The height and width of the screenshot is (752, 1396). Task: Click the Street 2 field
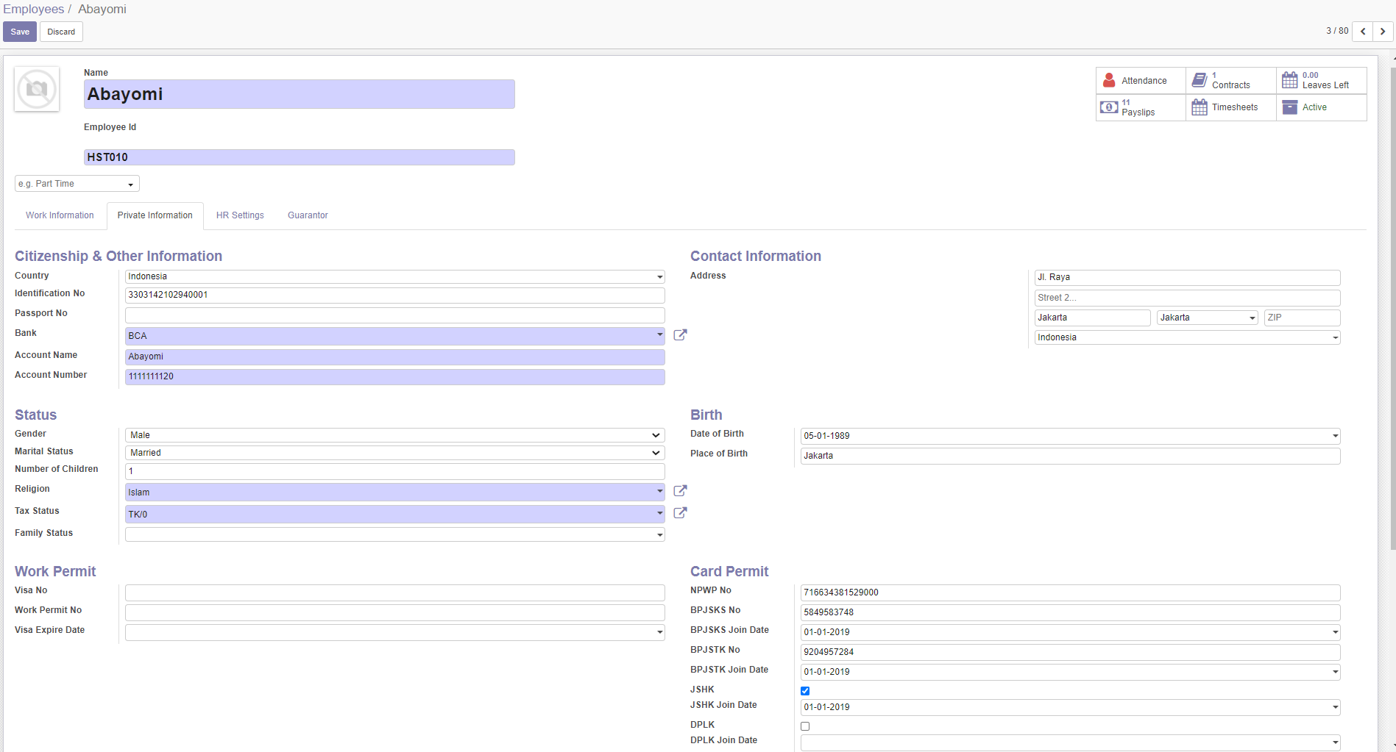point(1187,298)
